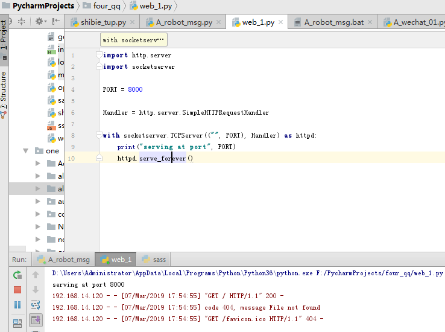Screen dimensions: 445x332
Task: Switch to A_robot_msg.bat editor tab
Action: [334, 22]
